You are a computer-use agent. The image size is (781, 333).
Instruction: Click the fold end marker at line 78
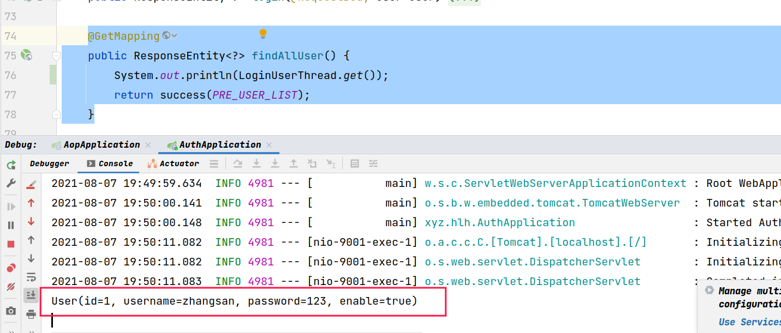pyautogui.click(x=56, y=114)
